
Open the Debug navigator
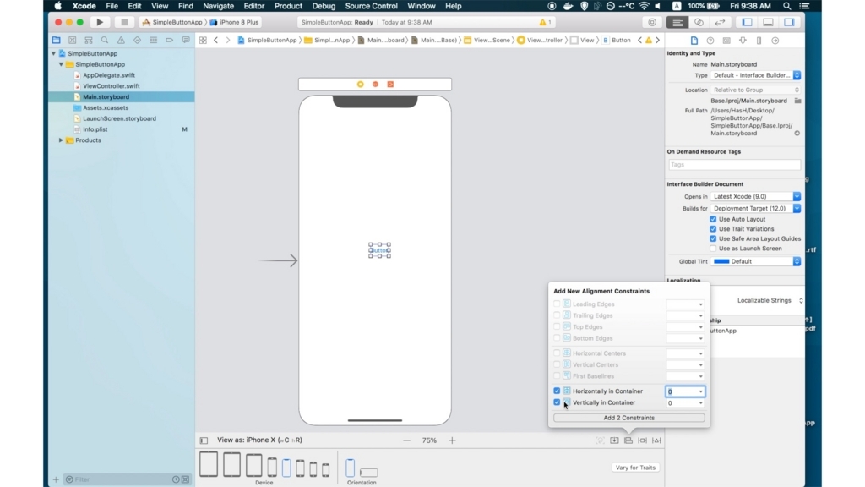(x=154, y=41)
